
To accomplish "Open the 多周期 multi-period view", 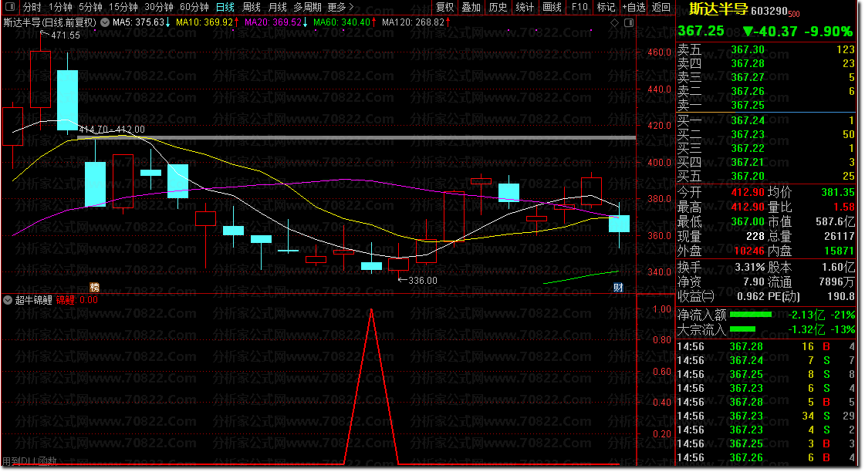I will 307,7.
